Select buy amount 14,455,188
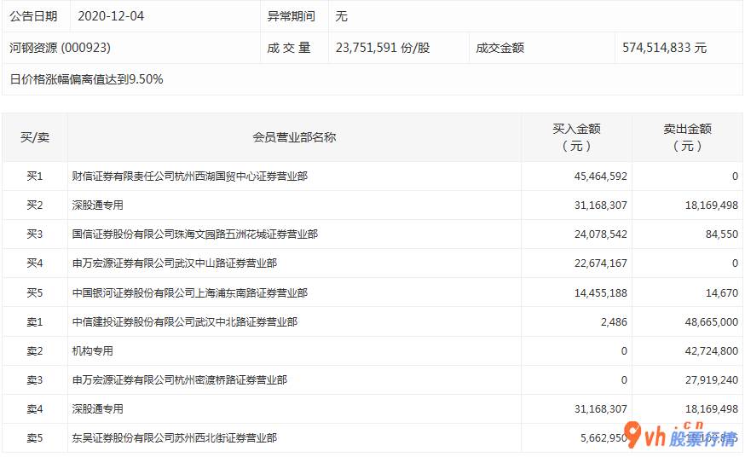745x457 pixels. coord(601,293)
